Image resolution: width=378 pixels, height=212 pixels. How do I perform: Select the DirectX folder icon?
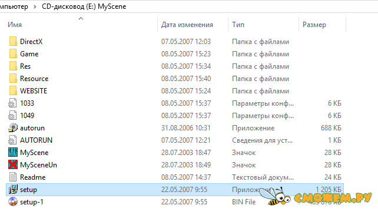point(13,41)
